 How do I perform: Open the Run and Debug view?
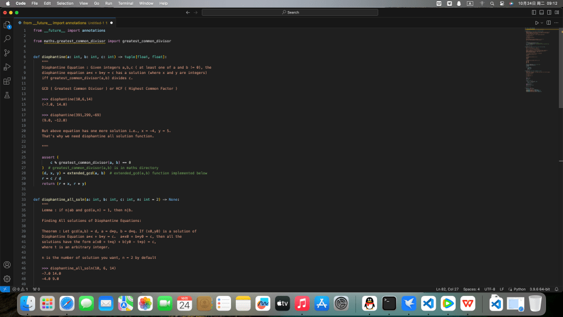7,67
